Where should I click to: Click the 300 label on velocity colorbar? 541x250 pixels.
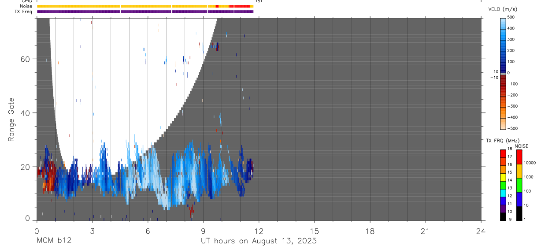tap(511, 39)
